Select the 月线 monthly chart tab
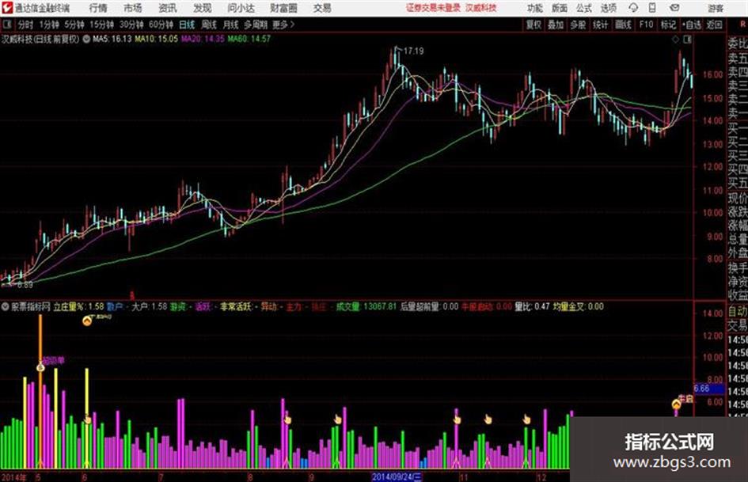748x482 pixels. point(230,25)
